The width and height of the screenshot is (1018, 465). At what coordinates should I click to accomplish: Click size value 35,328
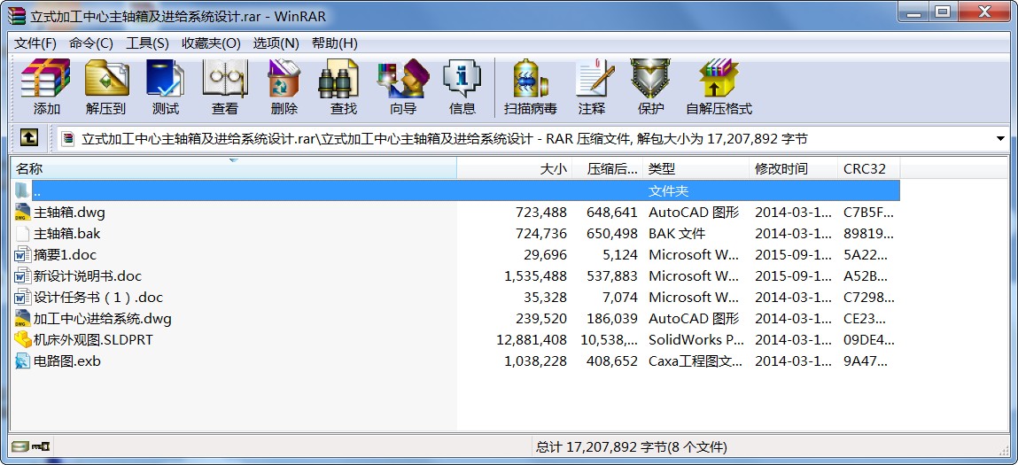(546, 298)
